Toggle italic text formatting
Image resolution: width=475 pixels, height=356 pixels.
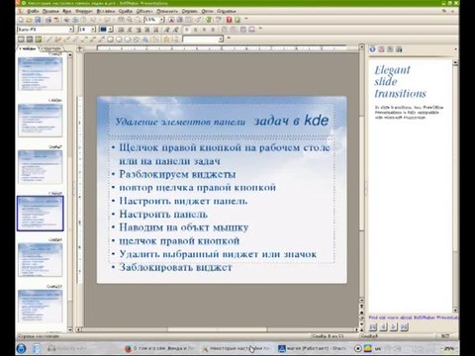coord(130,30)
